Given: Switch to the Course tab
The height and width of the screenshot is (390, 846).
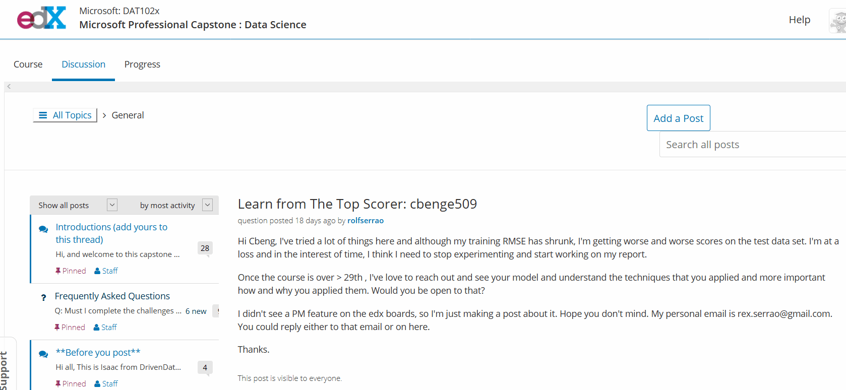Looking at the screenshot, I should (28, 64).
